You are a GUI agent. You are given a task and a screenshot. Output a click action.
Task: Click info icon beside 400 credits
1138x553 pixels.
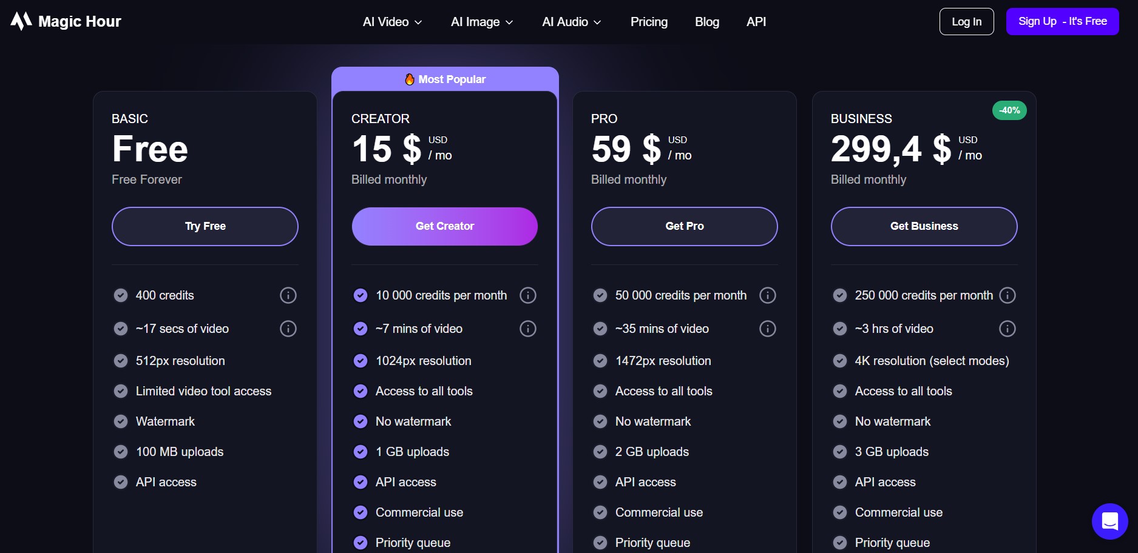[x=288, y=295]
